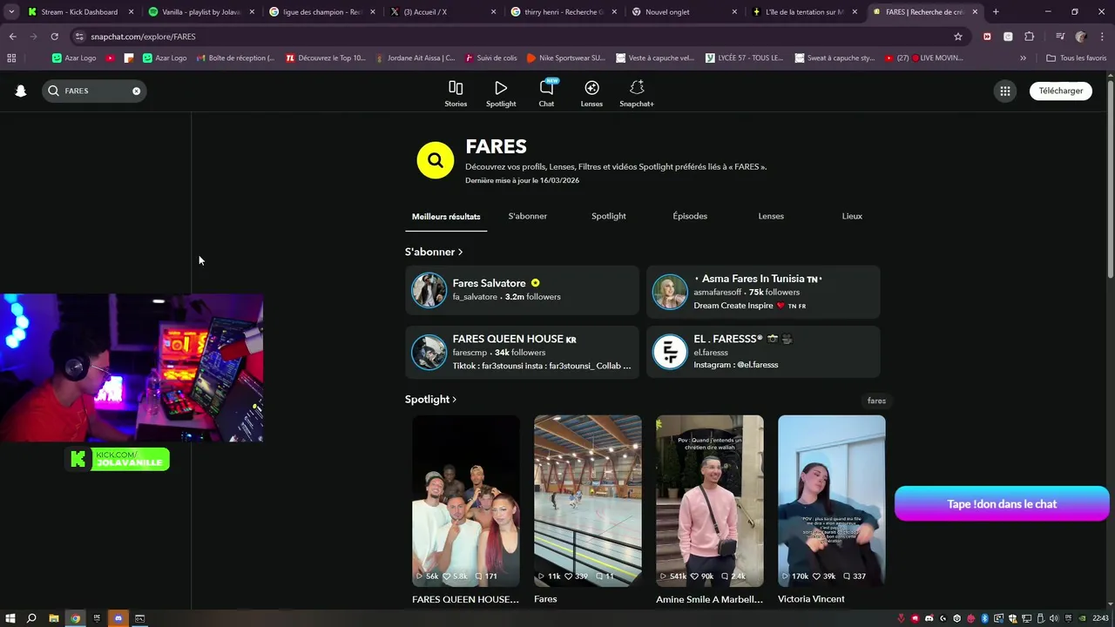Open the tab search dropdown arrow
Viewport: 1115px width, 627px height.
[11, 12]
